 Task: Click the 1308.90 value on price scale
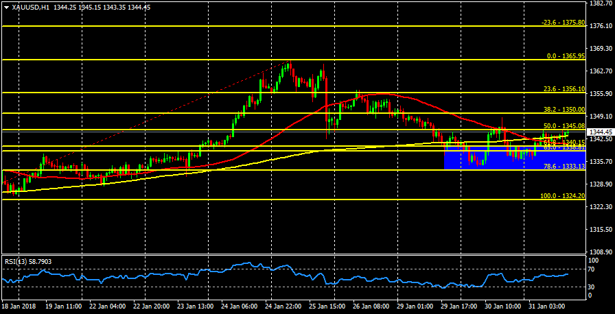click(601, 233)
